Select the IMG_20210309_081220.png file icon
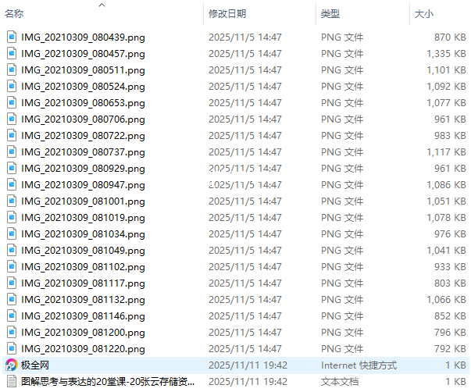The image size is (471, 392). point(12,349)
